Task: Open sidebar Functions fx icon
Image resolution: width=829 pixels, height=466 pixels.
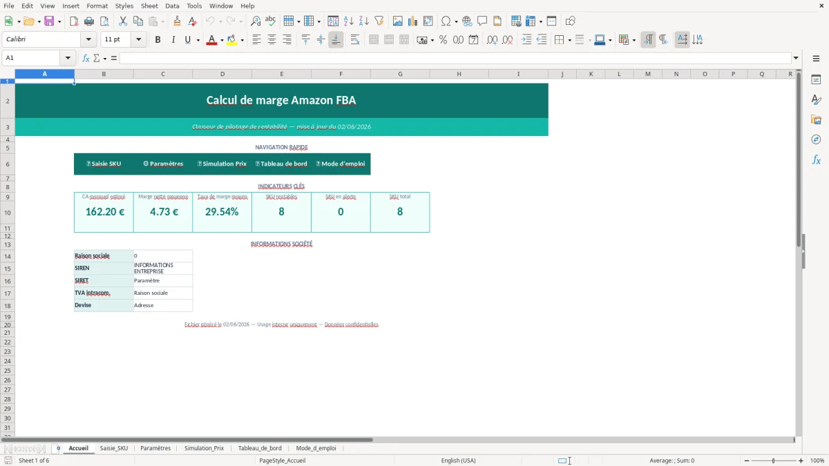Action: (x=816, y=159)
